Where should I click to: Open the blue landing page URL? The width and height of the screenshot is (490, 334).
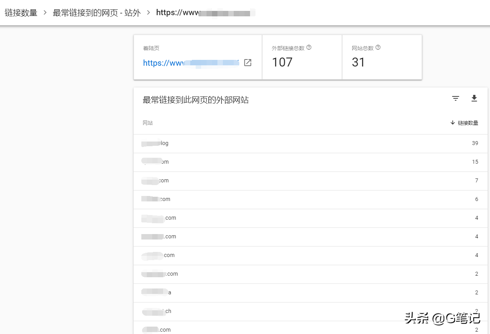pyautogui.click(x=191, y=63)
